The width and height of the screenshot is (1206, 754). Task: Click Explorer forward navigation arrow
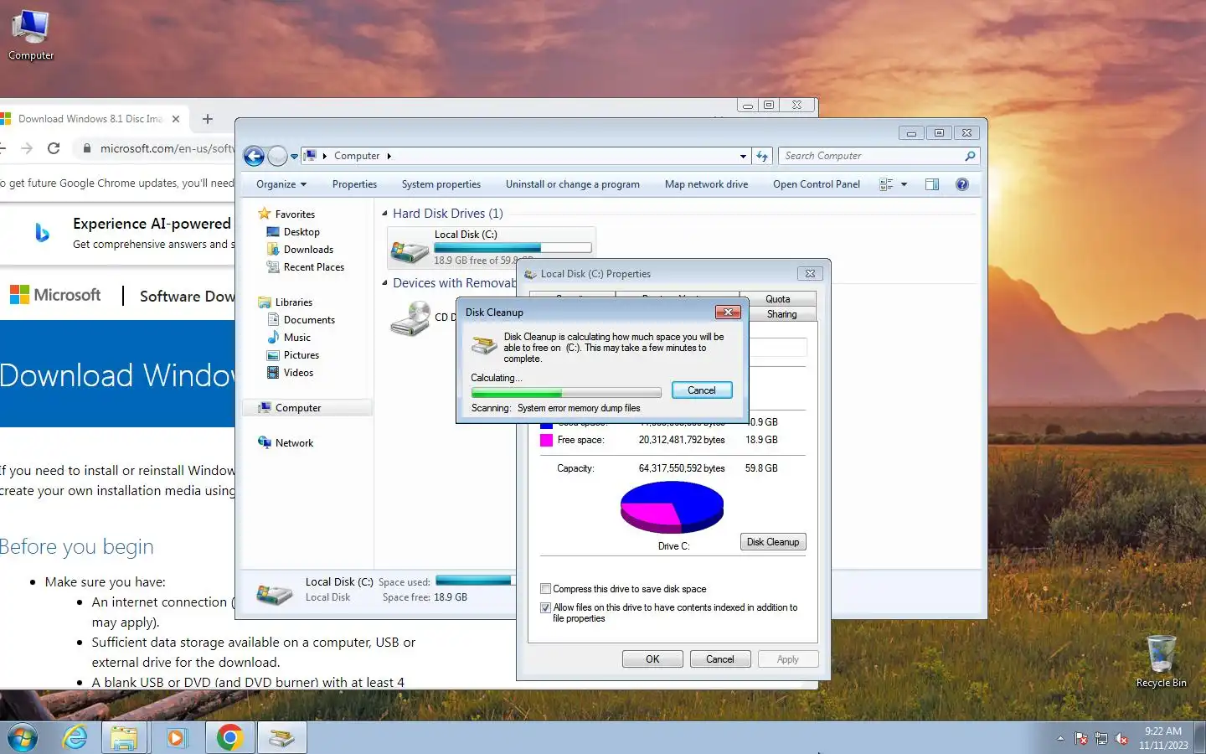coord(277,156)
